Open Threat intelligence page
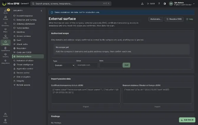 tap(28, 65)
